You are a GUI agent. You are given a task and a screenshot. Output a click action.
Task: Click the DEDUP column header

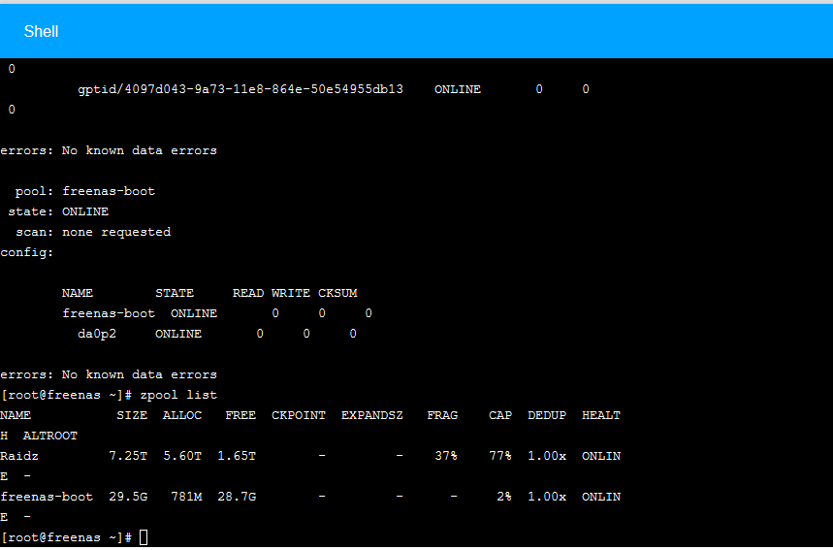547,415
